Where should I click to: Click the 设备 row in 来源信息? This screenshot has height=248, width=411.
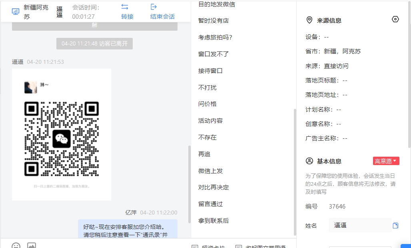[317, 37]
